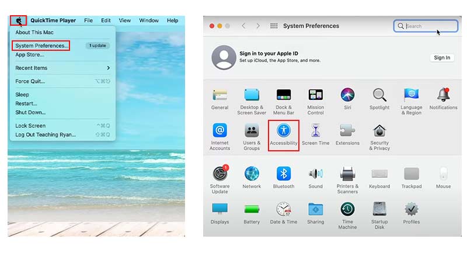The width and height of the screenshot is (467, 263).
Task: Open the Edit menu
Action: (x=106, y=20)
